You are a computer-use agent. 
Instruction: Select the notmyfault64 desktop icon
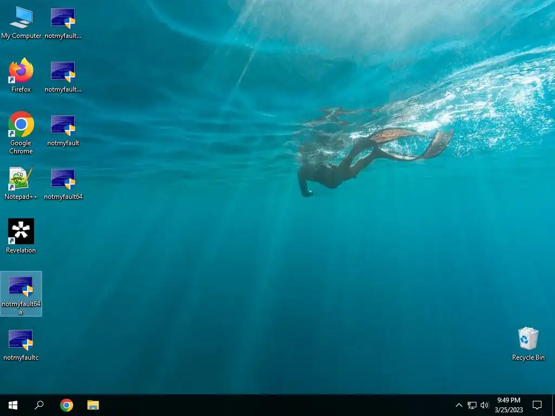(63, 184)
